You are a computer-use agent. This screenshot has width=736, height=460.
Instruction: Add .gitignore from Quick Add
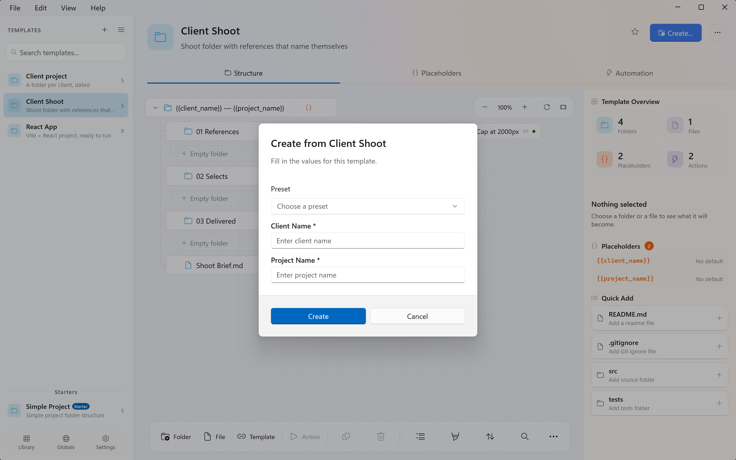tap(659, 346)
